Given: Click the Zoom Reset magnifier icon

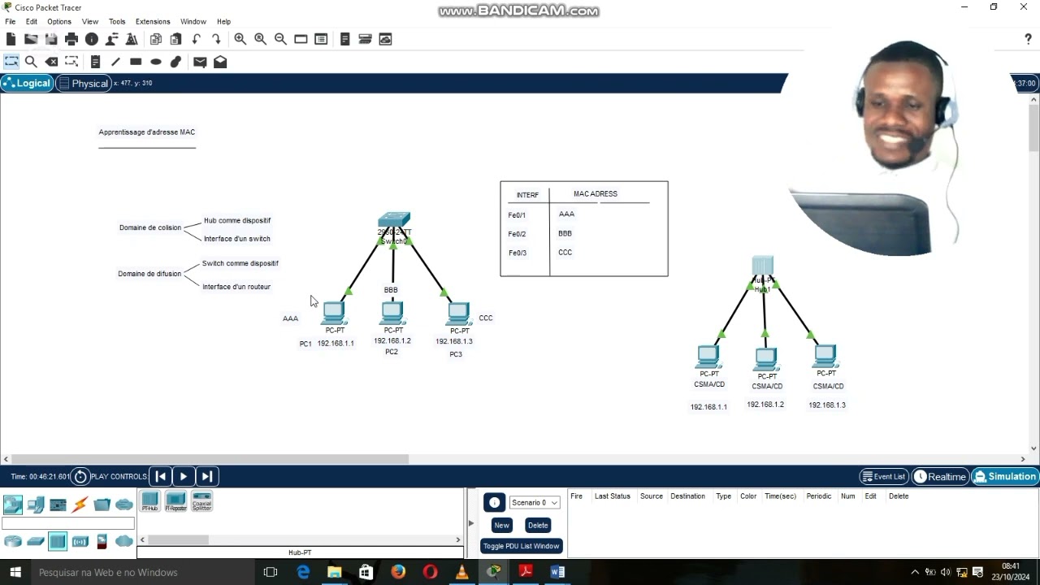Looking at the screenshot, I should (261, 39).
